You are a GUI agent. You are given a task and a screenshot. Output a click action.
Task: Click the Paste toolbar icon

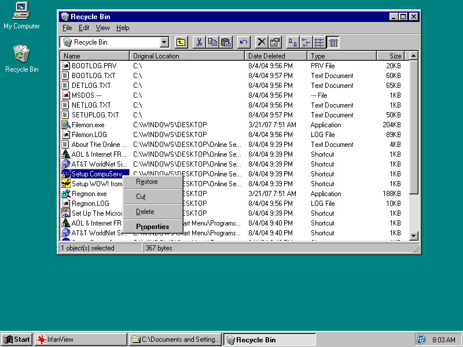coord(226,42)
